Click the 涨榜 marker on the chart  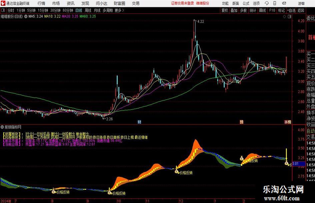[288, 122]
